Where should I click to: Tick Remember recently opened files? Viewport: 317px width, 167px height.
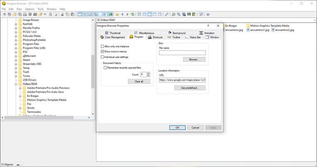pyautogui.click(x=106, y=68)
